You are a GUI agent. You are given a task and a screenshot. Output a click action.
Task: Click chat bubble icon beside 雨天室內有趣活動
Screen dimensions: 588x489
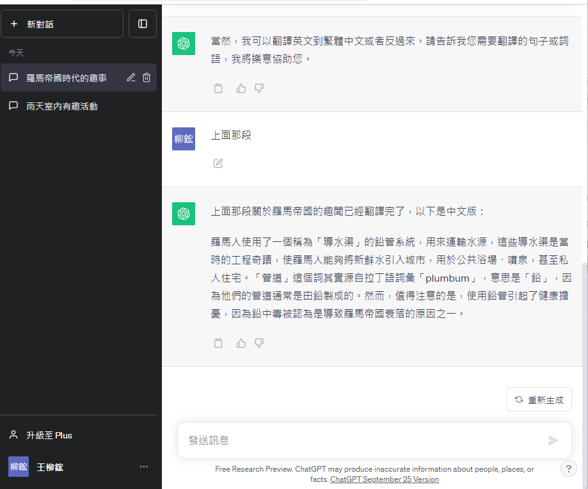click(x=13, y=106)
